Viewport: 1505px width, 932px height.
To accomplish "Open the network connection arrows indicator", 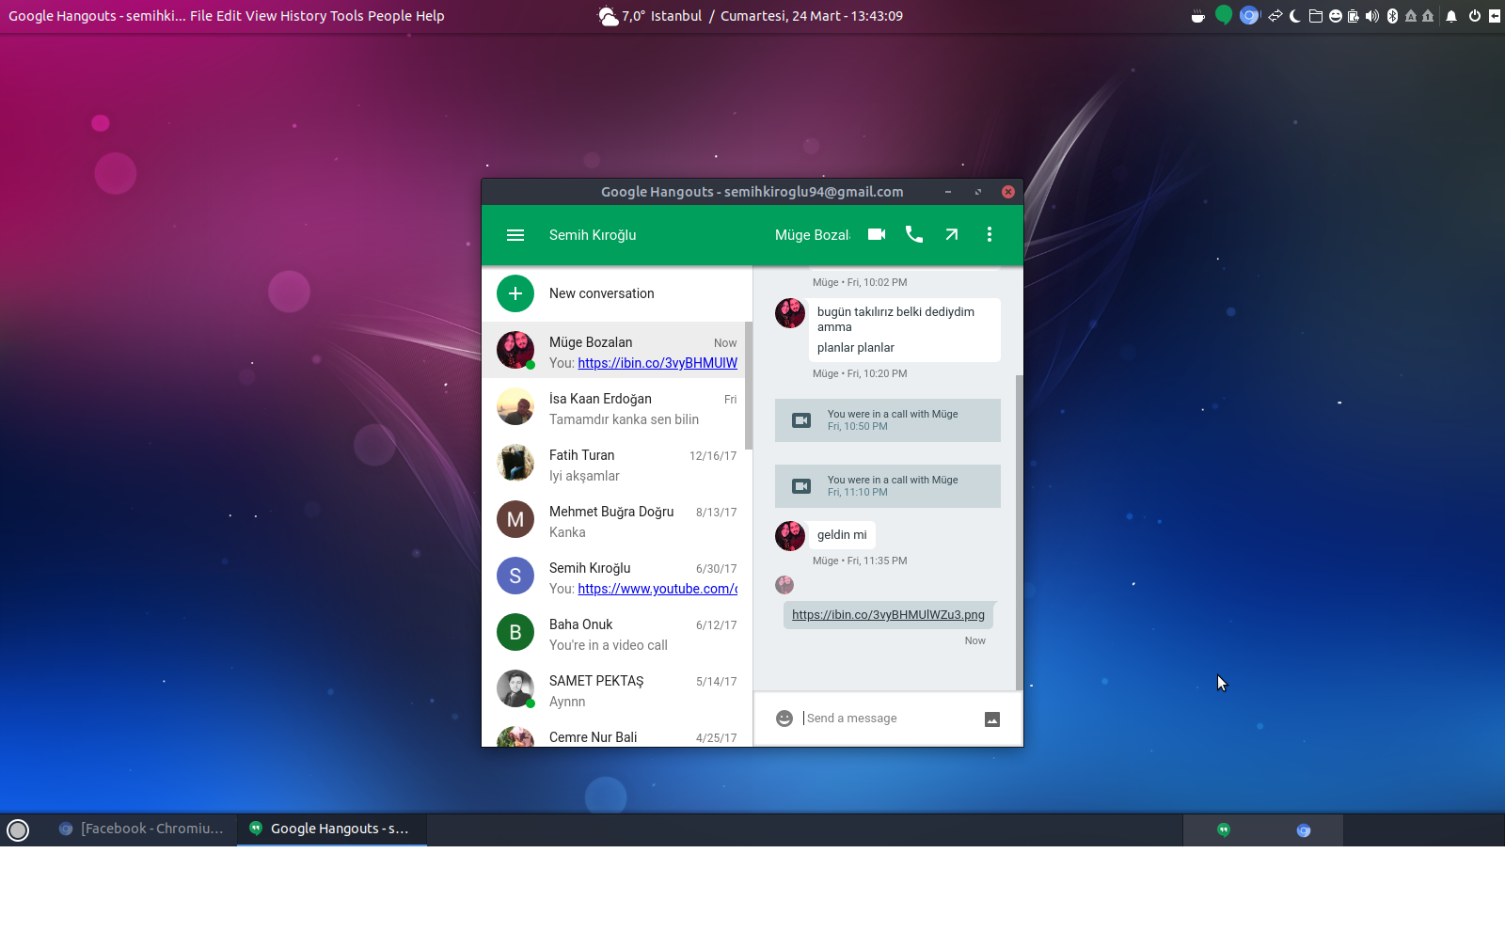I will point(1275,16).
